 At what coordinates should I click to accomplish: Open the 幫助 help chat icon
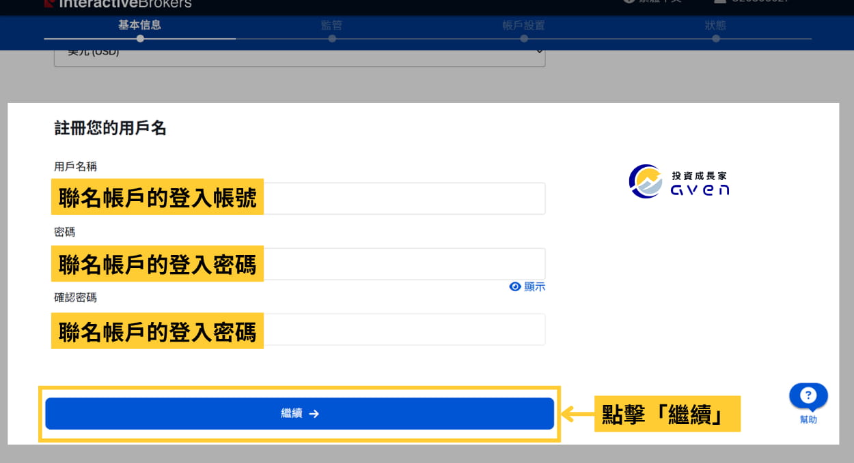pos(808,403)
